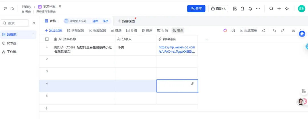
Task: Click the blue 分享 share button
Action: click(196, 9)
